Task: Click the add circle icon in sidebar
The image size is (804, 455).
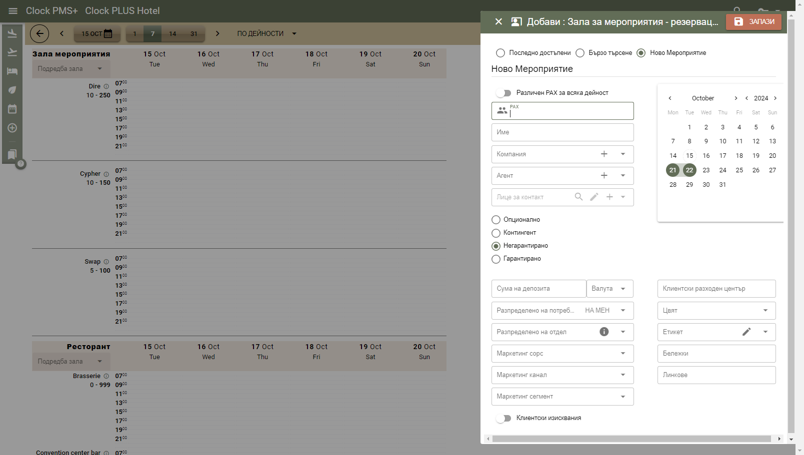Action: [12, 128]
